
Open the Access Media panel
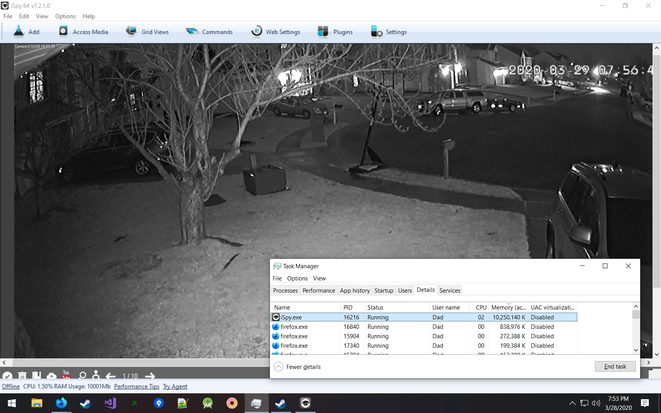click(x=83, y=31)
